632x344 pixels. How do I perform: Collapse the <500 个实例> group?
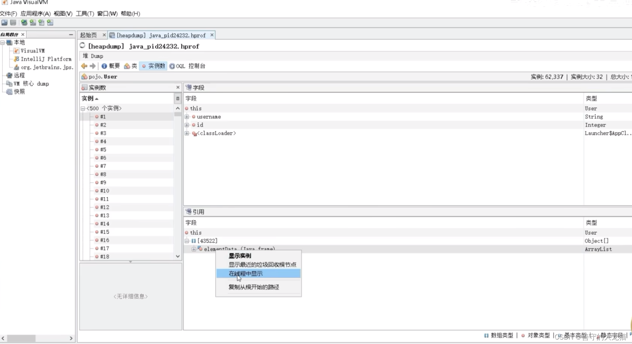83,108
